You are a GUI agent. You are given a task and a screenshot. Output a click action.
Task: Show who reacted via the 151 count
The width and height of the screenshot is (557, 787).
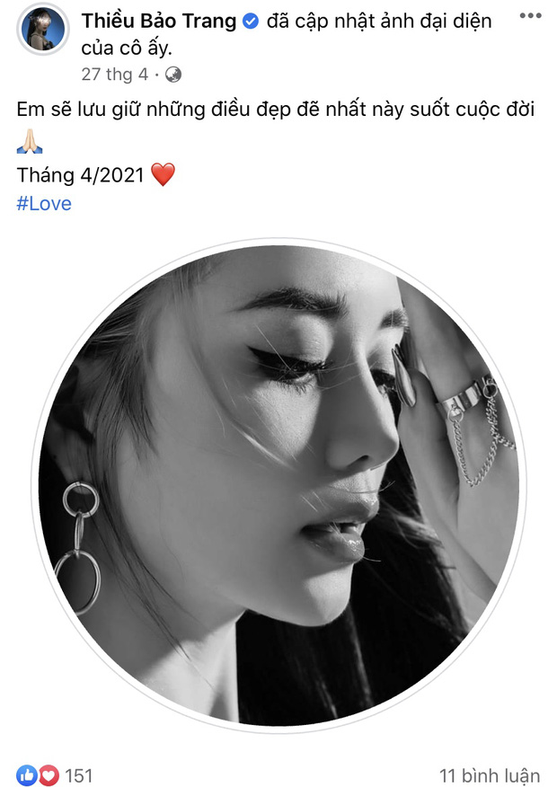79,774
